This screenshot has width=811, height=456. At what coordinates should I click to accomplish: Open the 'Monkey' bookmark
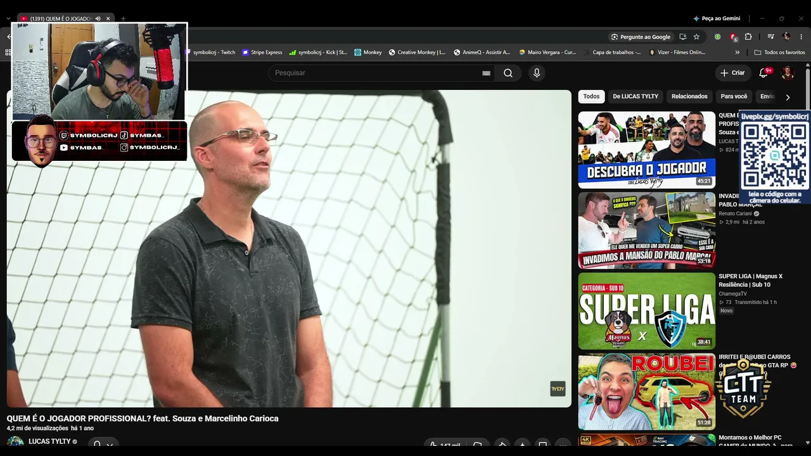tap(368, 53)
